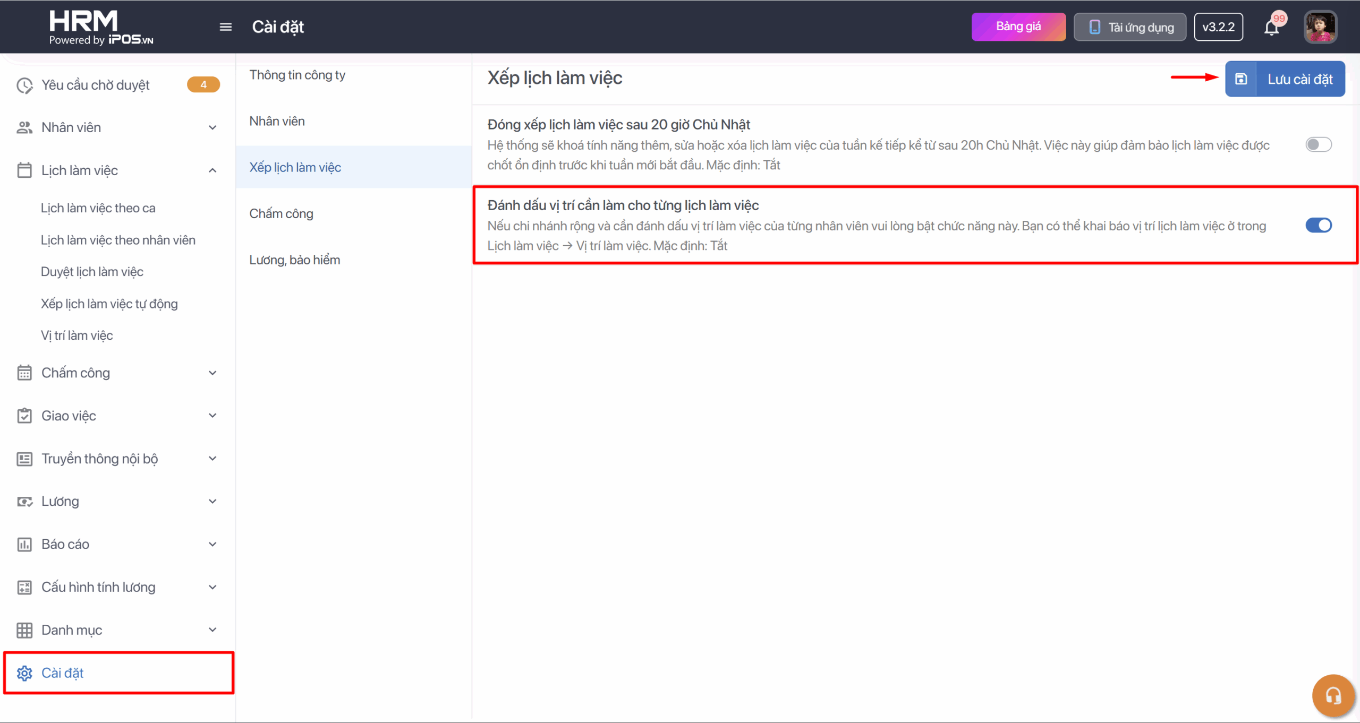Switch to Lương, bảo hiểm settings tab

(x=295, y=260)
